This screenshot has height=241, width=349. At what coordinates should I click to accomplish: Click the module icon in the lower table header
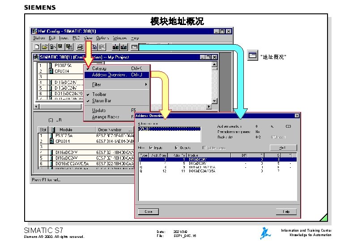tap(53, 129)
